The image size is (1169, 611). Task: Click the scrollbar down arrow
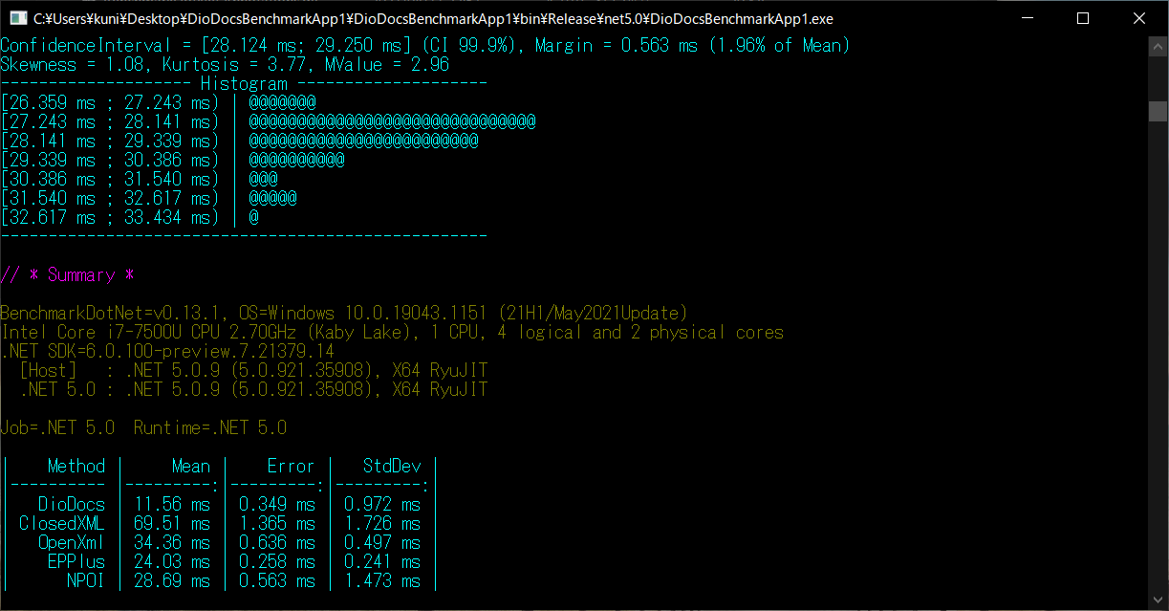(x=1158, y=600)
